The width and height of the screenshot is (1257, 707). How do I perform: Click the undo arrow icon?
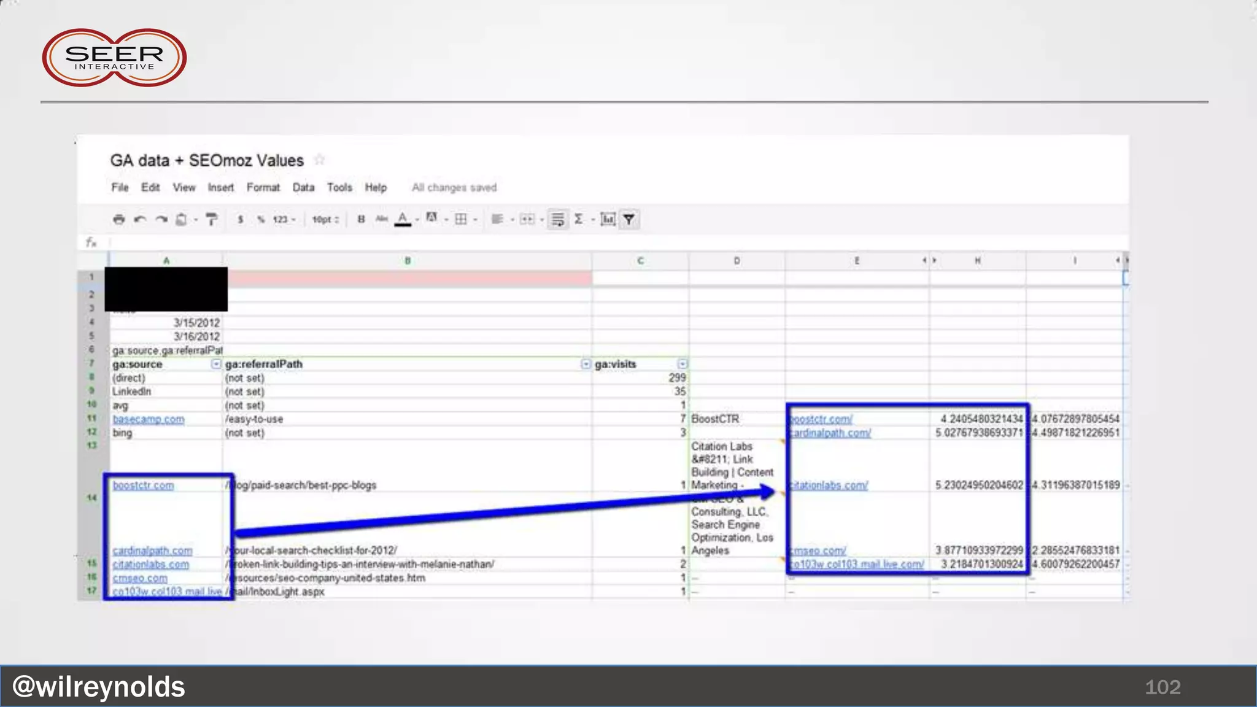(140, 219)
